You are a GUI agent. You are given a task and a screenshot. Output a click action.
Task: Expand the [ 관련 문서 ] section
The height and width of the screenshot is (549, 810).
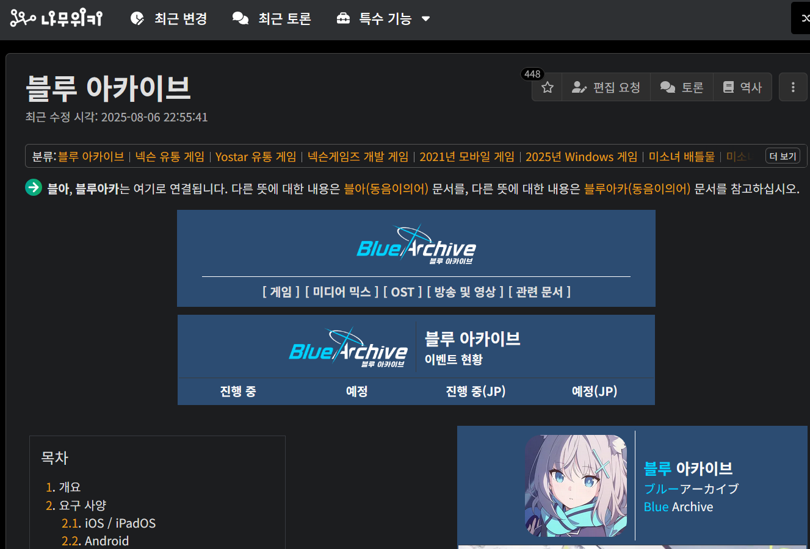click(540, 292)
